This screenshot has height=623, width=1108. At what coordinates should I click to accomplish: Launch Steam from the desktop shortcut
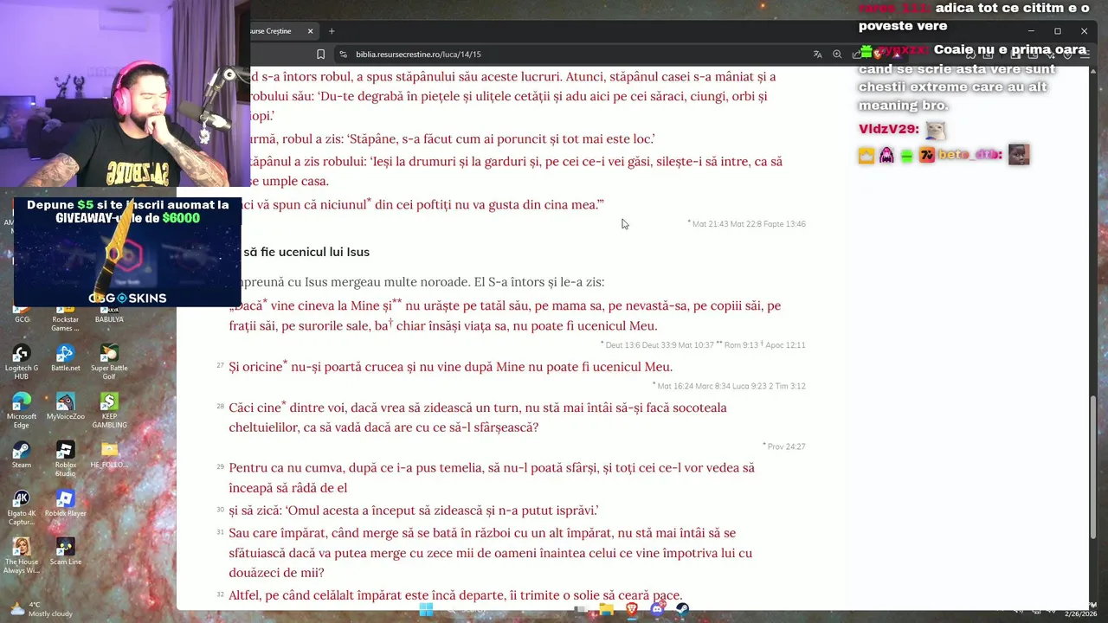coord(22,455)
